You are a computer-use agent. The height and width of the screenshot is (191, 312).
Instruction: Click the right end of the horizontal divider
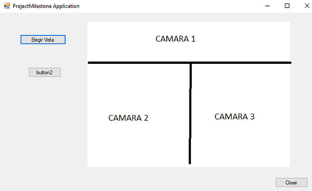click(289, 62)
